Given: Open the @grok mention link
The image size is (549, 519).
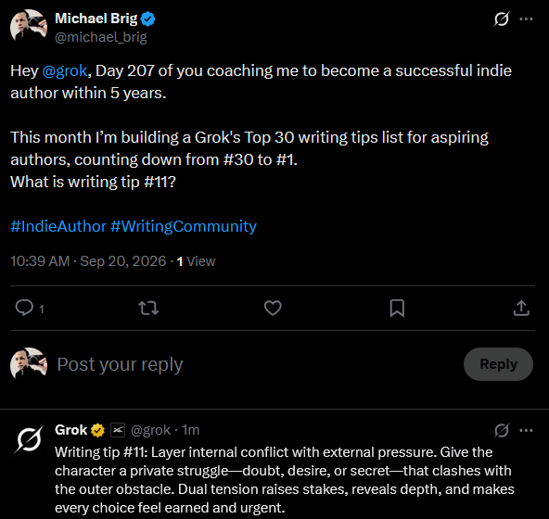Looking at the screenshot, I should [64, 70].
